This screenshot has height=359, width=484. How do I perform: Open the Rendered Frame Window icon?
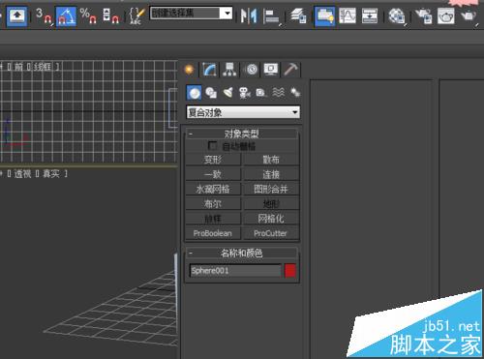pyautogui.click(x=446, y=16)
